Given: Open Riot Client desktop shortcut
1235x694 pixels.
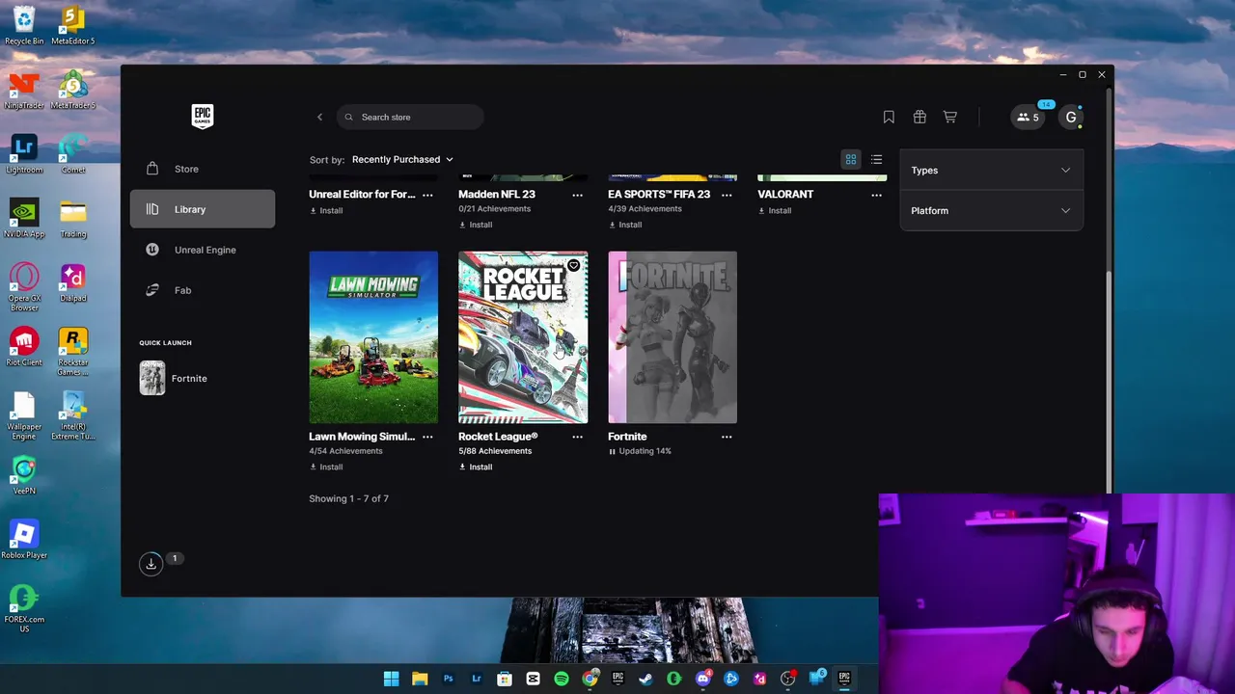Looking at the screenshot, I should pos(24,347).
